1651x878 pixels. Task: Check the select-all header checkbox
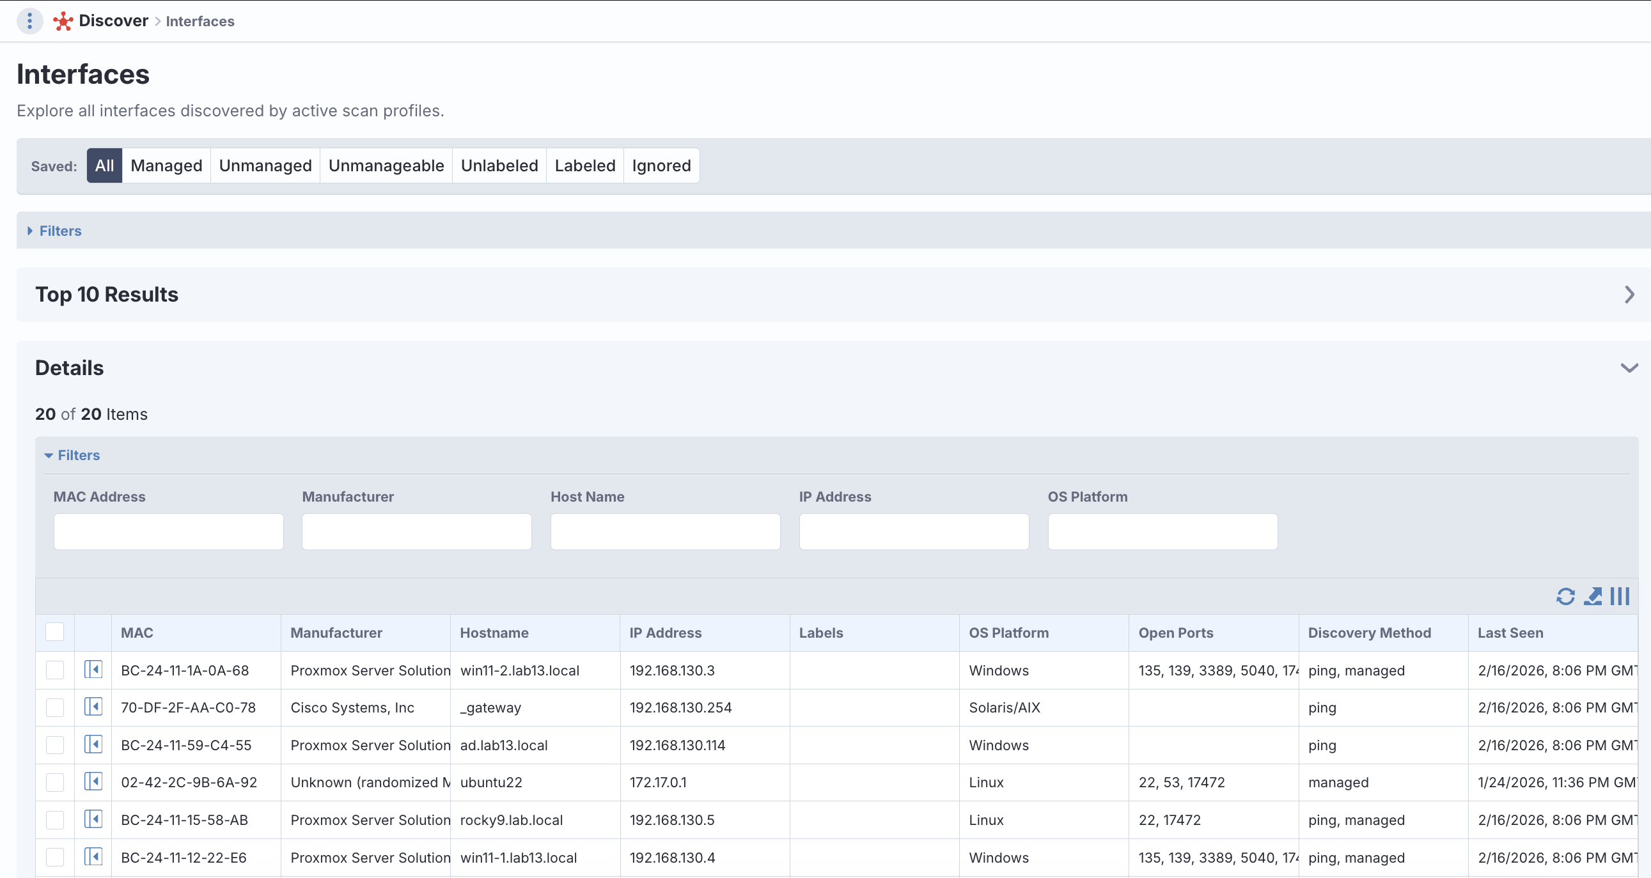[x=55, y=632]
